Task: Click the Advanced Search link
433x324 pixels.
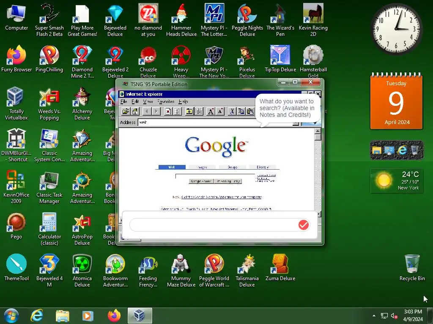Action: [266, 175]
